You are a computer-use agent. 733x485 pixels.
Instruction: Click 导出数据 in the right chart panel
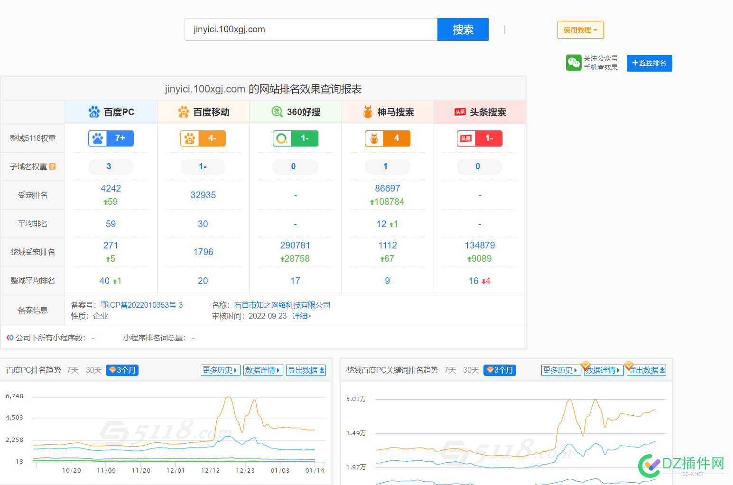click(x=647, y=370)
